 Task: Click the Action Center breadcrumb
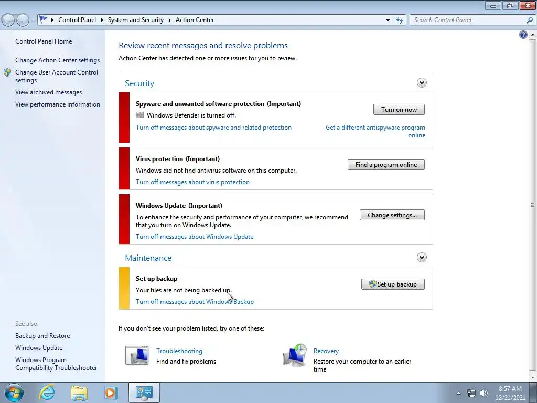tap(195, 20)
